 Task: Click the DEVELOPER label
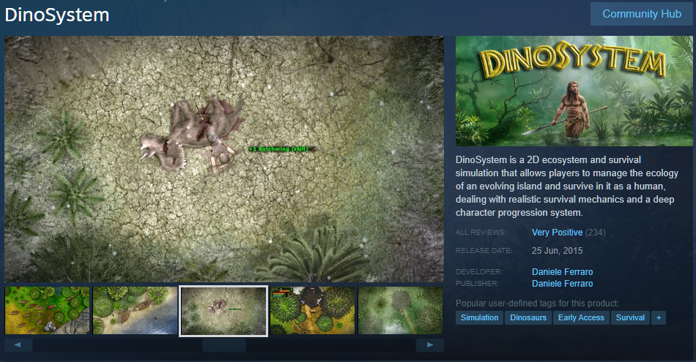coord(479,271)
